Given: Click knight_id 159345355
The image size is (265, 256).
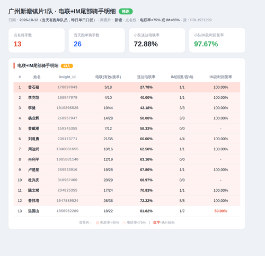Looking at the screenshot, I should [x=67, y=129].
